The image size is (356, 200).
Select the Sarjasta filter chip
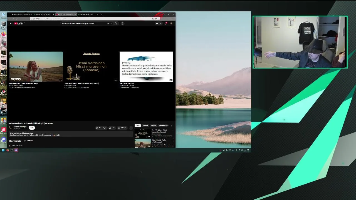(154, 126)
